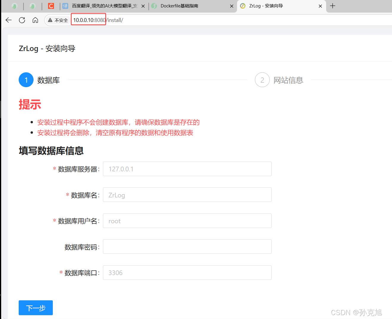
Task: Click the ZrLog - 安装向导 page heading
Action: tap(47, 49)
